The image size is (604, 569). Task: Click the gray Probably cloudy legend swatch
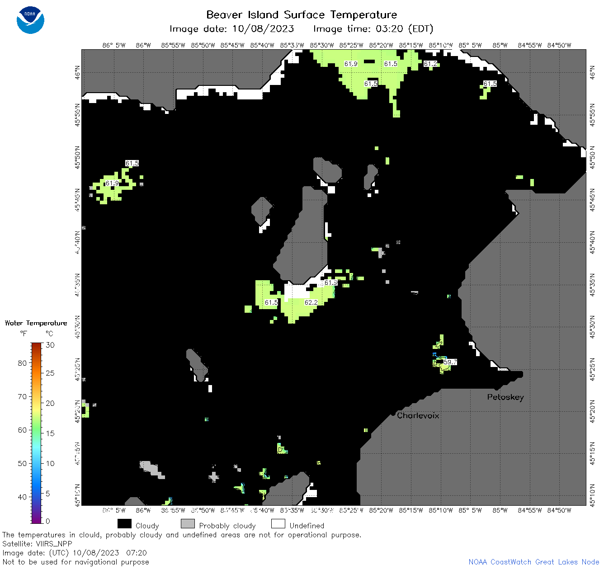(188, 524)
